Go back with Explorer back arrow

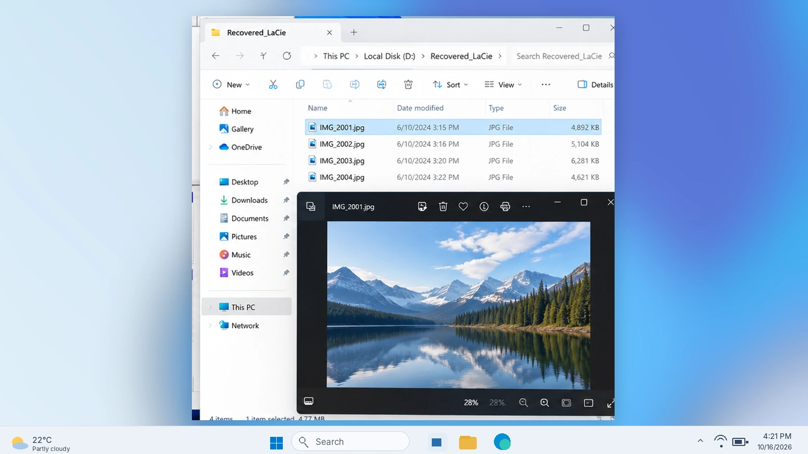216,56
